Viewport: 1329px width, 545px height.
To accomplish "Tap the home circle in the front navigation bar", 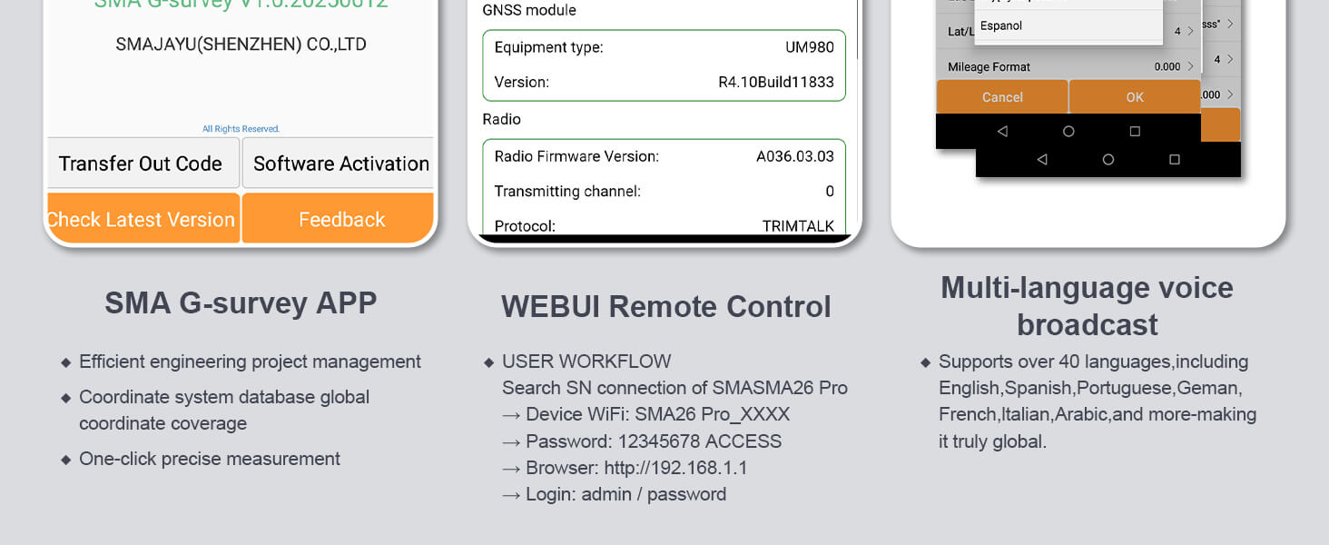I will [1068, 132].
